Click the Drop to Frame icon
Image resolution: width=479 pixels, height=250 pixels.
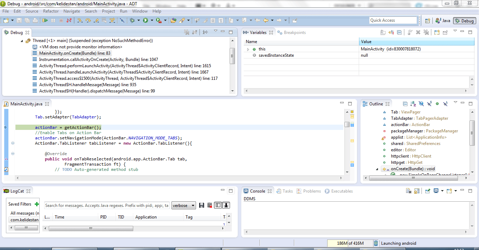click(x=104, y=20)
